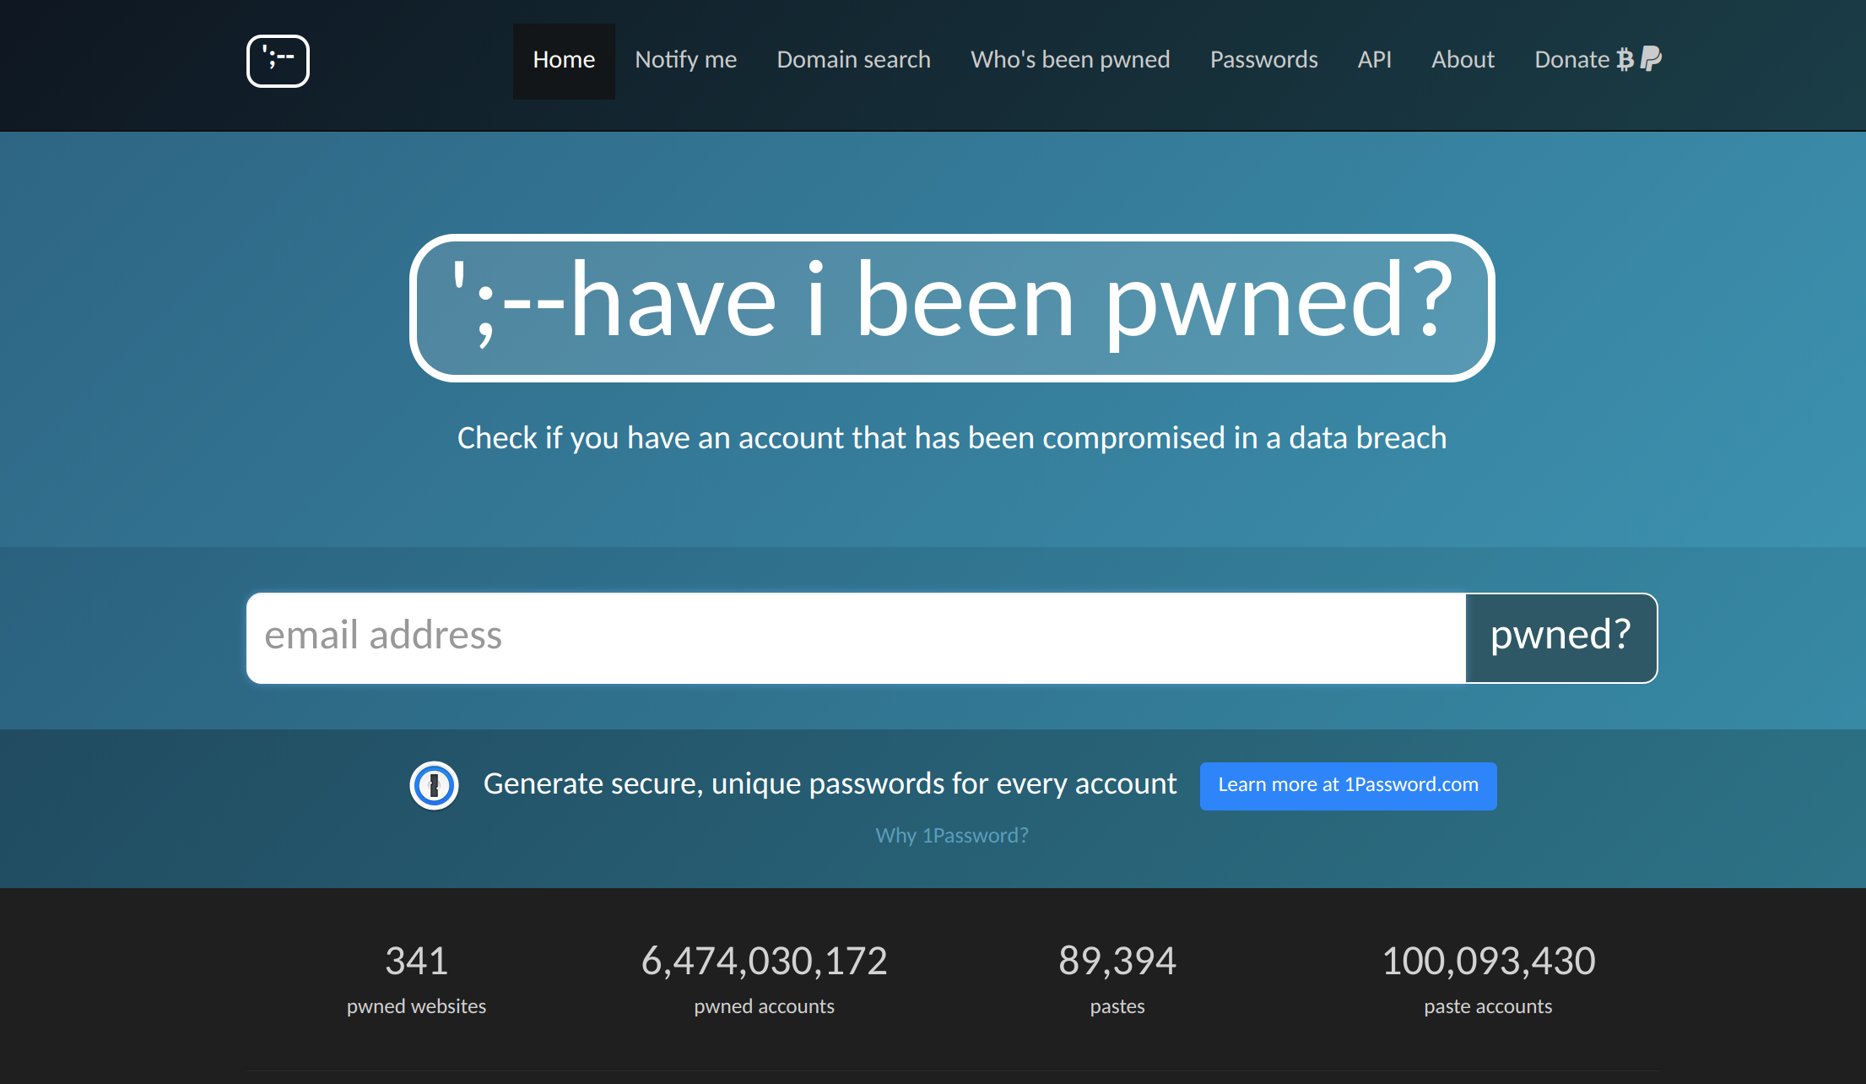Click the 6,474,030,172 pwned accounts figure
The height and width of the screenshot is (1084, 1866).
764,962
